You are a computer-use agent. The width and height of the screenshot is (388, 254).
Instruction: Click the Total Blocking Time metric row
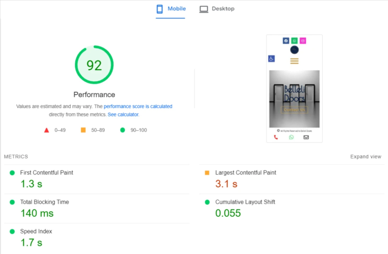pos(44,202)
